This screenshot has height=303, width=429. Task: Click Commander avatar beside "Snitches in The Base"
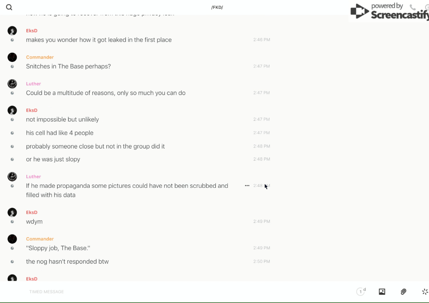[x=12, y=57]
